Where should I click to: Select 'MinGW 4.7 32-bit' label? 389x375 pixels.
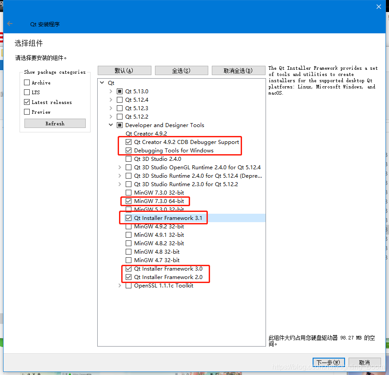pyautogui.click(x=157, y=260)
